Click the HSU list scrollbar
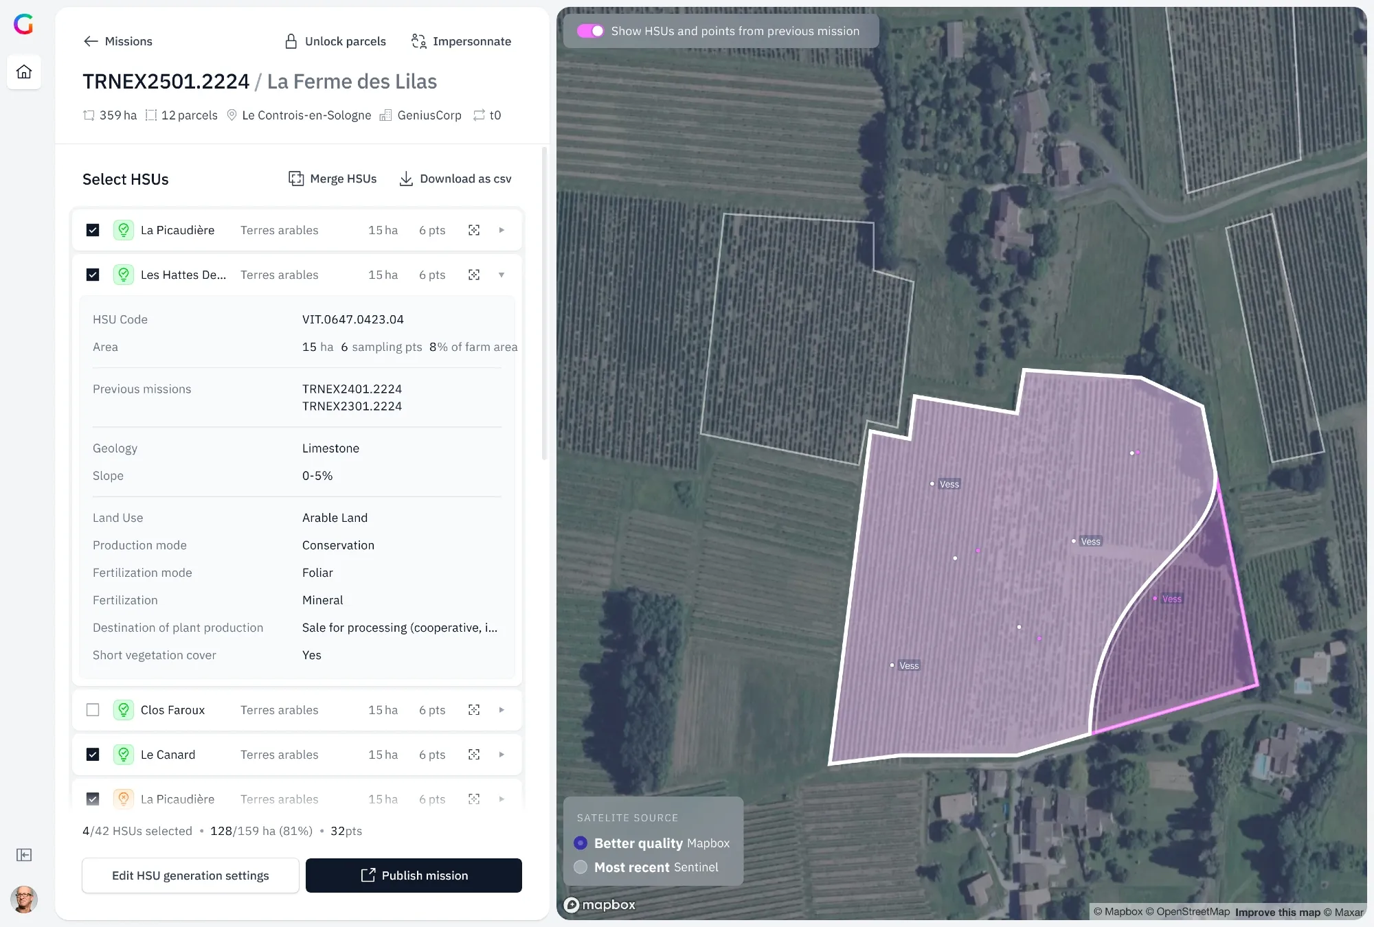 tap(544, 302)
